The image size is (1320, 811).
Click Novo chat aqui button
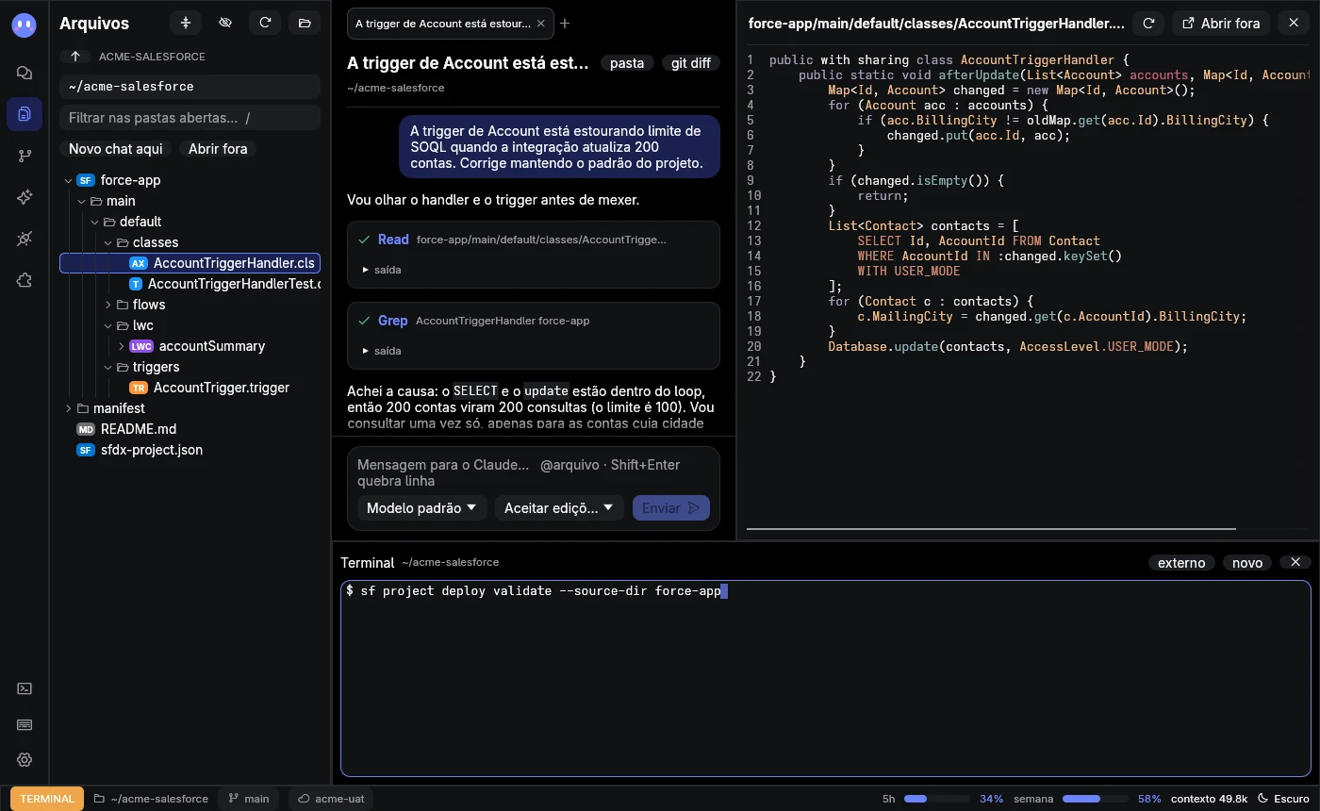point(116,149)
